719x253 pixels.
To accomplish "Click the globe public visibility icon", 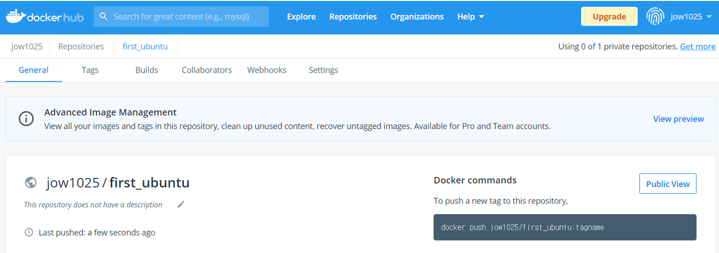I will pos(31,182).
